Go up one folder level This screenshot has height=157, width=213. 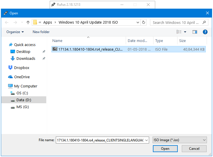coord(28,22)
